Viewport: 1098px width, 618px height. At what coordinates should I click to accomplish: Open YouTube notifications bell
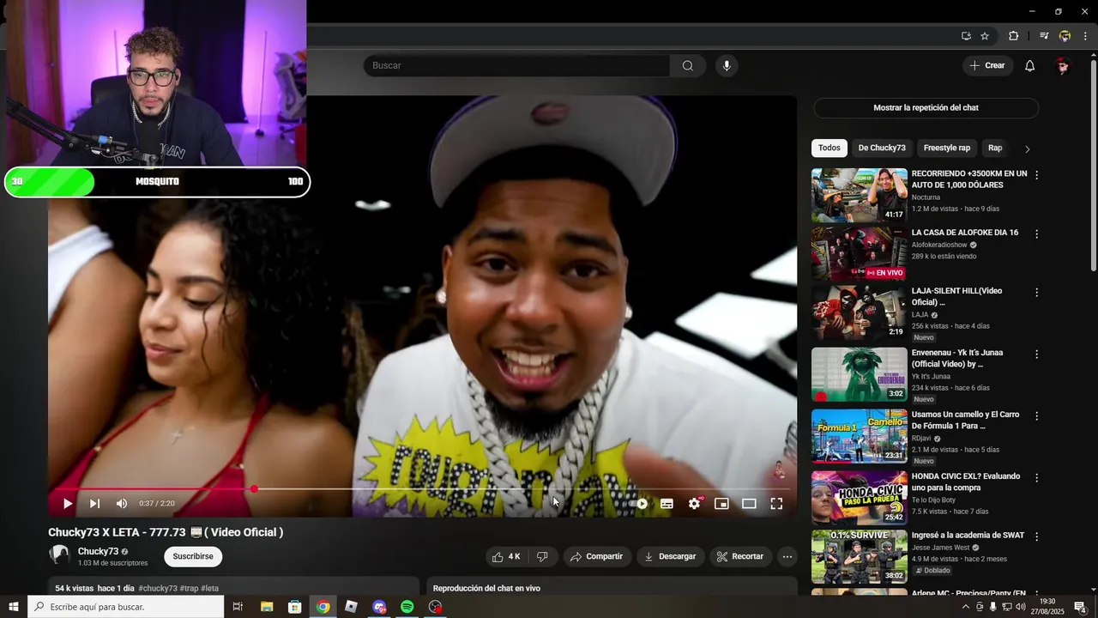click(1030, 66)
